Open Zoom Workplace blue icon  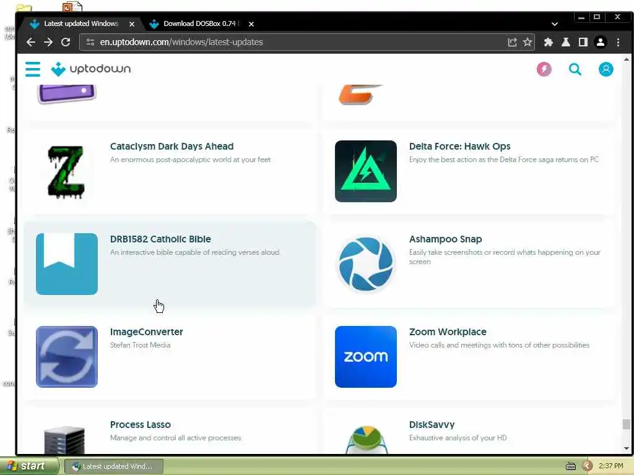point(365,357)
